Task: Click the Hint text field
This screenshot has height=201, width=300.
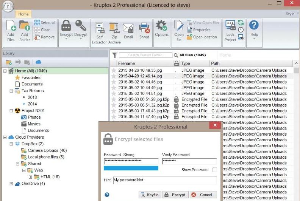Action: [165, 180]
